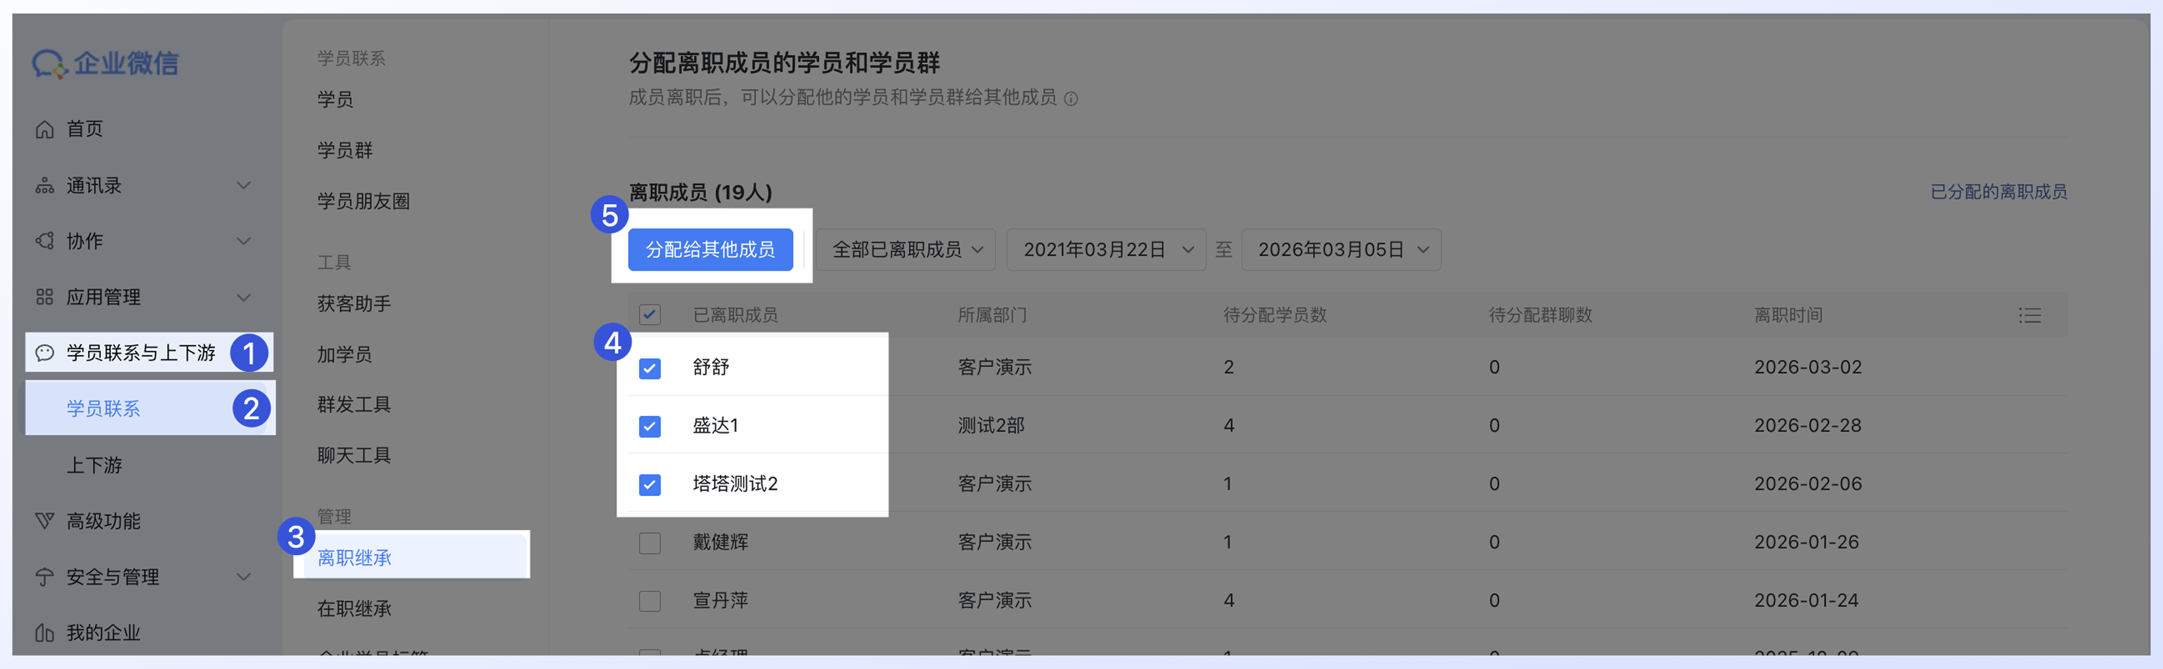This screenshot has height=669, width=2163.
Task: Toggle the select-all checkbox in table header
Action: tap(649, 315)
